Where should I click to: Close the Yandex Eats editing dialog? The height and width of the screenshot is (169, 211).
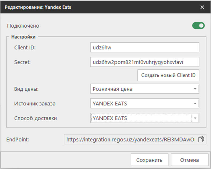click(202, 7)
